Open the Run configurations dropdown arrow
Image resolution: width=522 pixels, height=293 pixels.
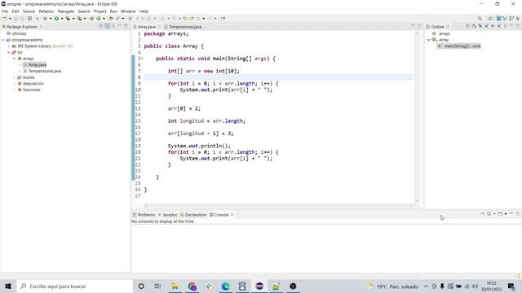point(62,19)
